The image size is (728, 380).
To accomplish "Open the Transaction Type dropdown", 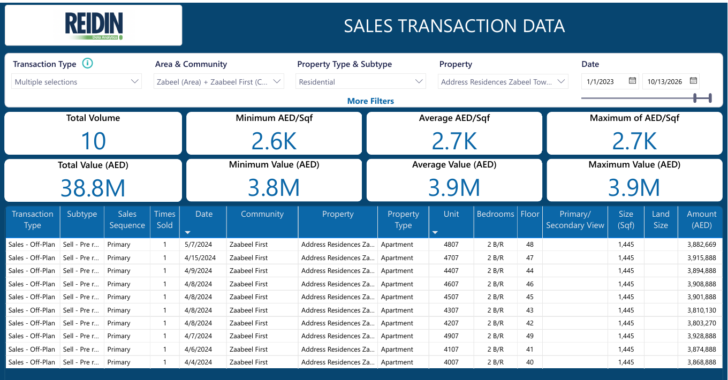I will pos(77,82).
